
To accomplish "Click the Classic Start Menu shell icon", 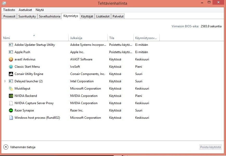I will click(x=11, y=67).
